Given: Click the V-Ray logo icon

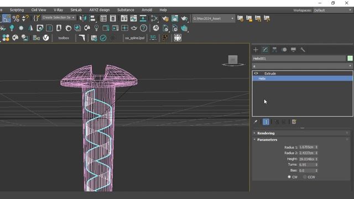Looking at the screenshot, I should [46, 38].
